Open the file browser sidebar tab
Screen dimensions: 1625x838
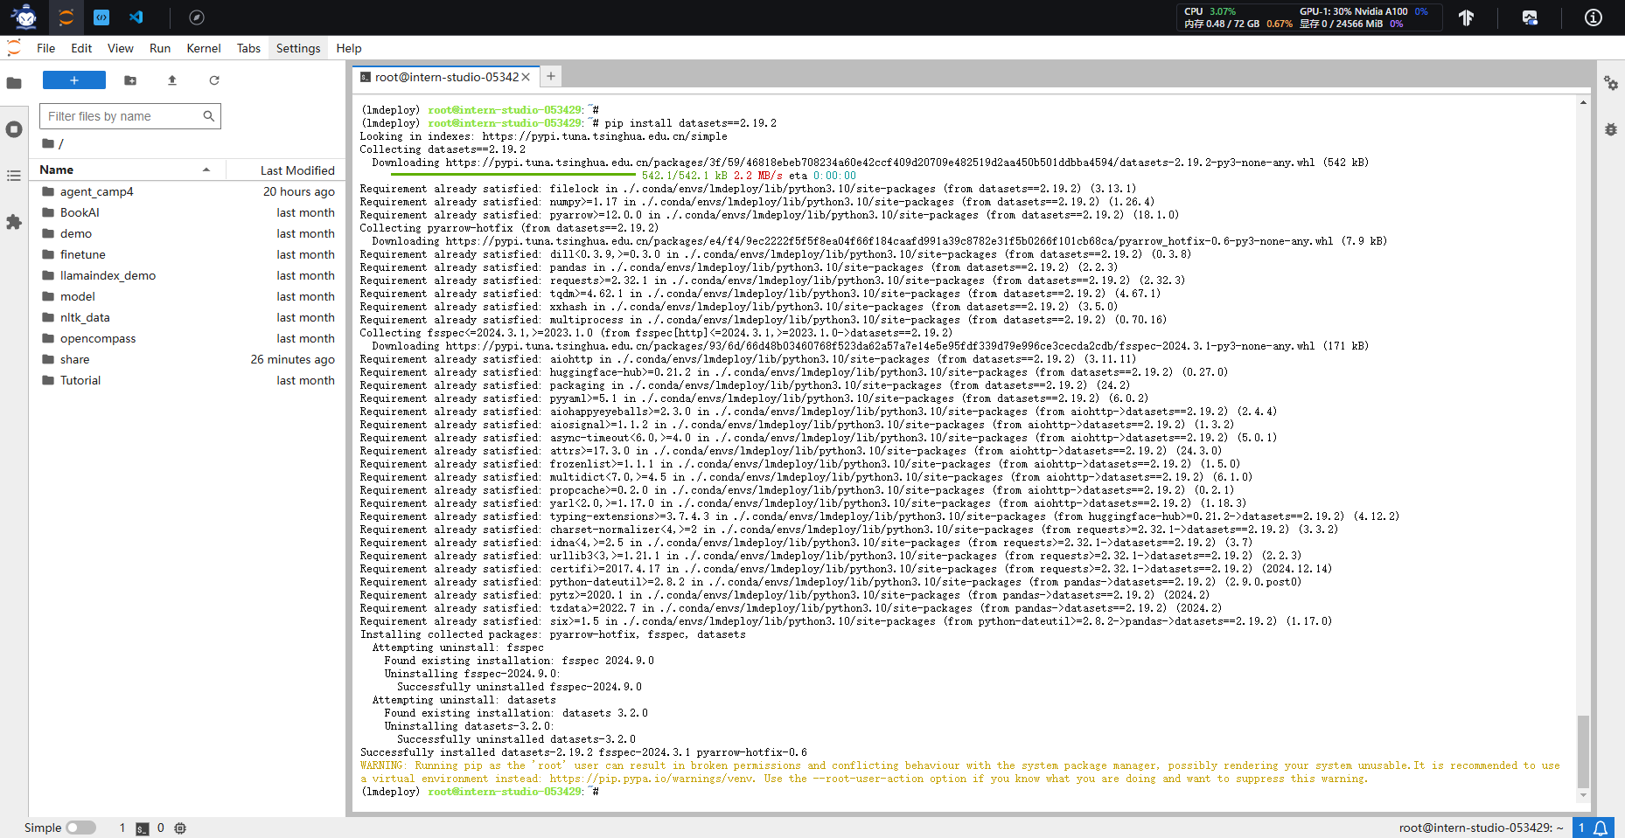point(14,83)
